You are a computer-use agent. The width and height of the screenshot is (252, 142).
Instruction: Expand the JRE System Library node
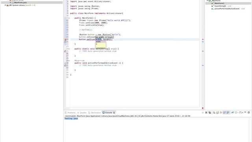(x=5, y=5)
